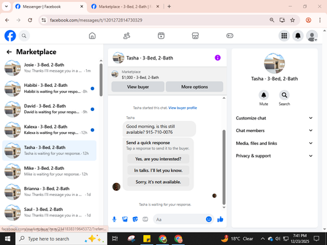Close the Marketplace browser tab

[x=158, y=7]
